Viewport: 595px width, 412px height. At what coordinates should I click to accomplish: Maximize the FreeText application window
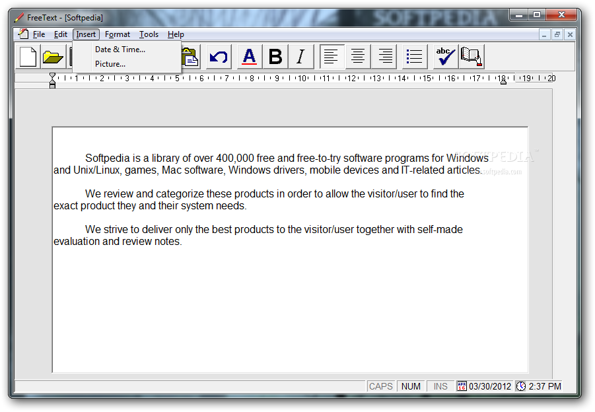point(537,15)
